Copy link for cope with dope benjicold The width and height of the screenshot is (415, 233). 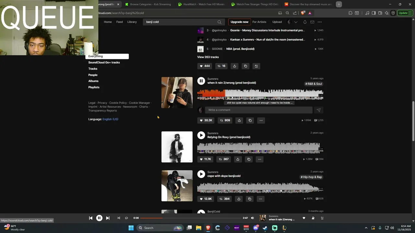click(250, 199)
